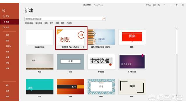This screenshot has width=186, height=104.
Task: Select the 画廊 Gallery template
Action: [40, 62]
